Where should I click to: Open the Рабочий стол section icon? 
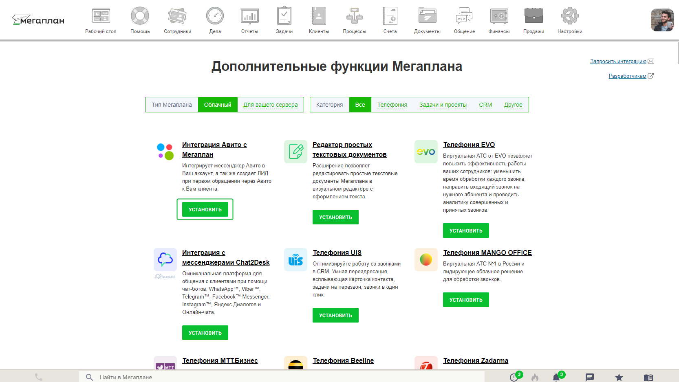(101, 16)
